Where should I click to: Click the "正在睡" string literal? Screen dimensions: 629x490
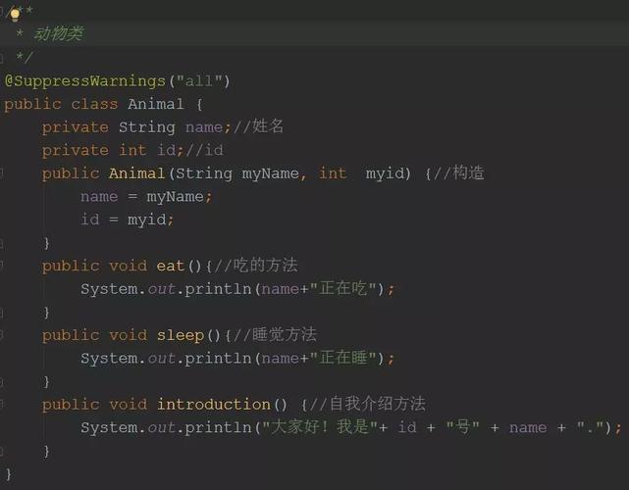343,358
